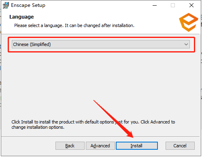202x157 pixels.
Task: Click the Enscape Setup title bar text
Action: 28,5
